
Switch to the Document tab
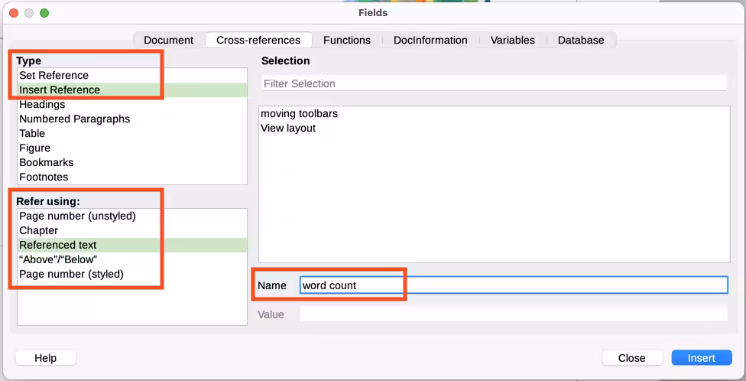click(168, 40)
